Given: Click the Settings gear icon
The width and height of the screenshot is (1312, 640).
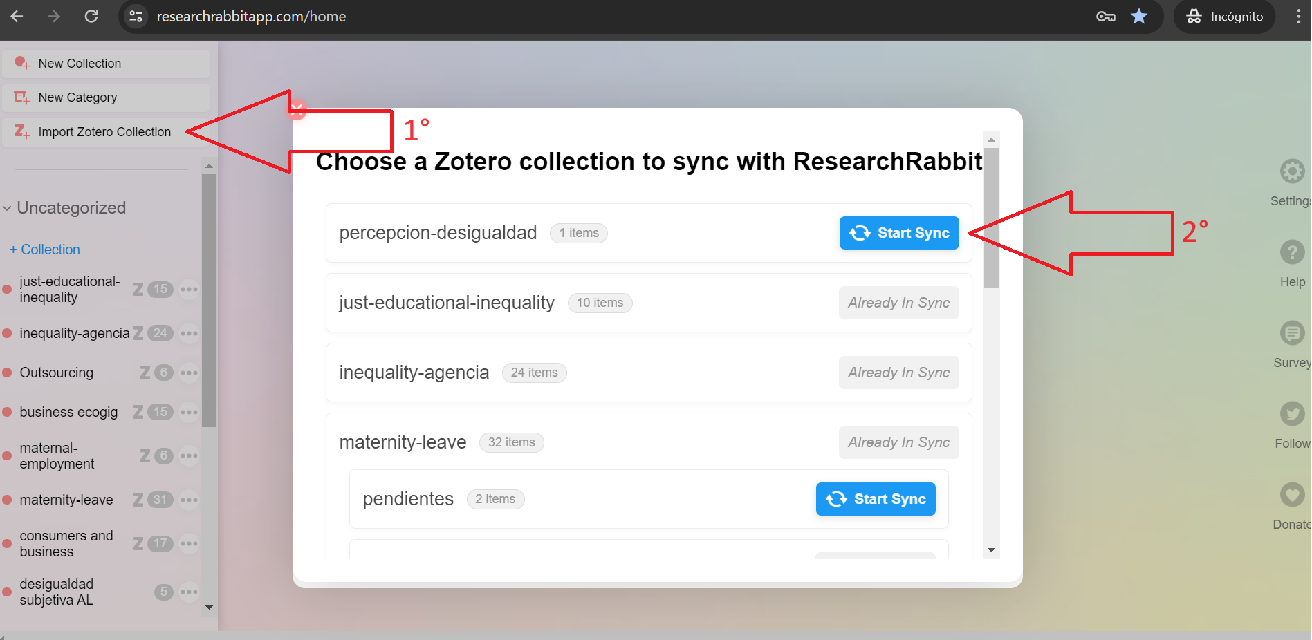Looking at the screenshot, I should click(1291, 171).
